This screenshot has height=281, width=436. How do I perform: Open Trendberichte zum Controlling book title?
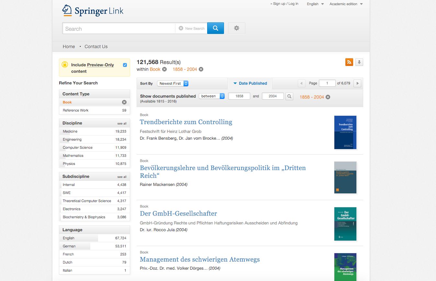pos(186,122)
